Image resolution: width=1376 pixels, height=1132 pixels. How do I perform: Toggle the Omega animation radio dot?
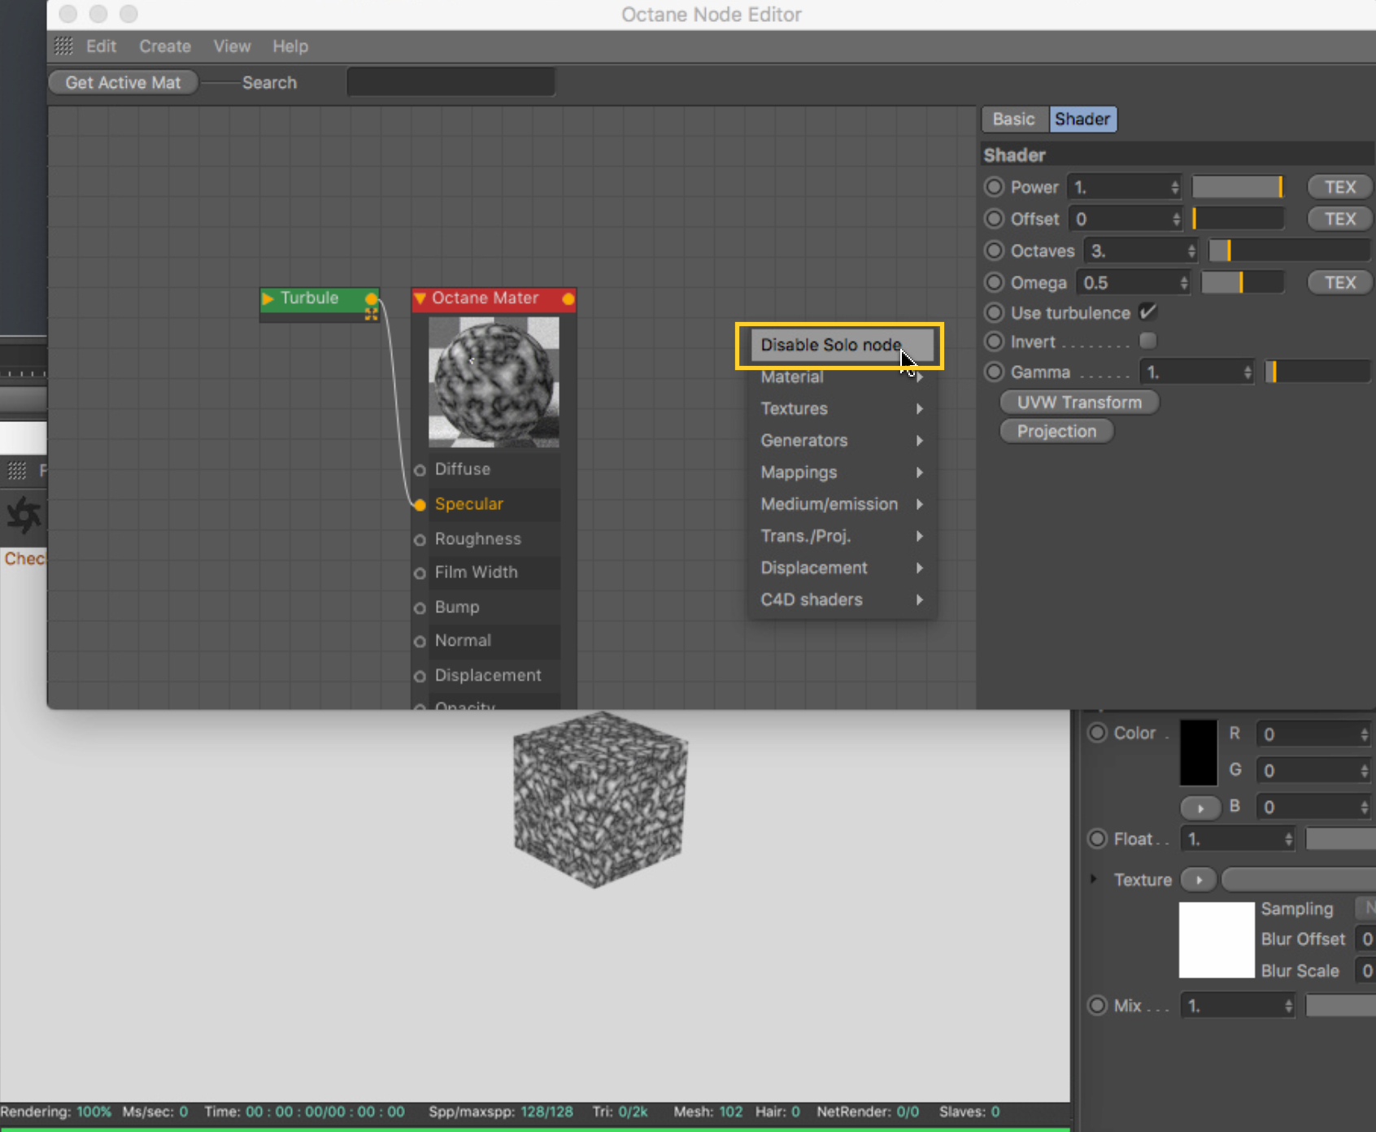[x=994, y=282]
